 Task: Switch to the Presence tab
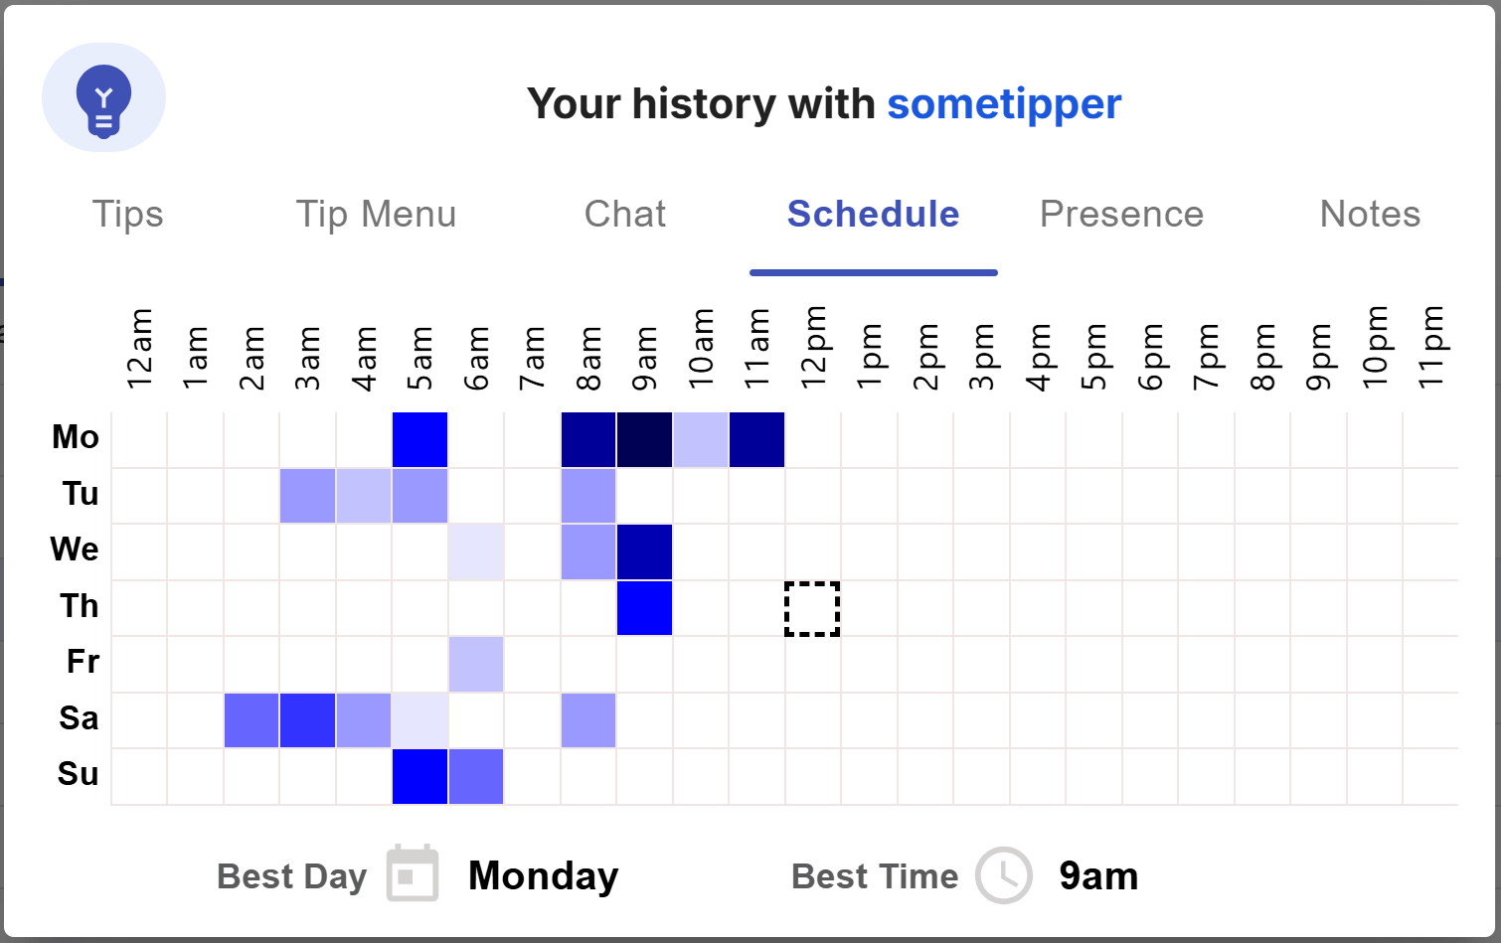1122,214
